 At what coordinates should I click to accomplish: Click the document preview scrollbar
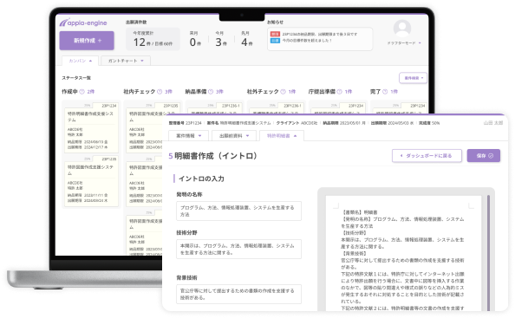pyautogui.click(x=488, y=253)
